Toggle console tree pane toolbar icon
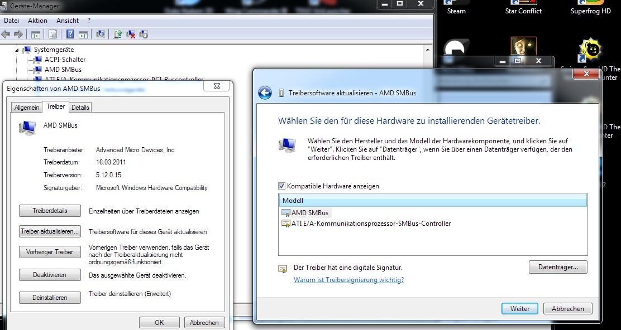 pos(36,35)
